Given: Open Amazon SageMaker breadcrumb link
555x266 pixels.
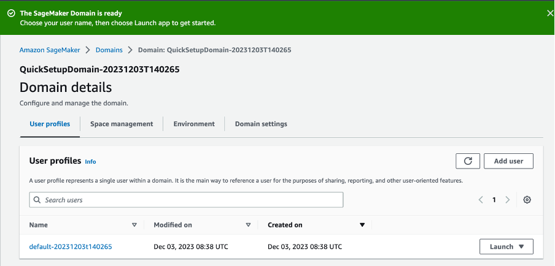Looking at the screenshot, I should [x=50, y=50].
